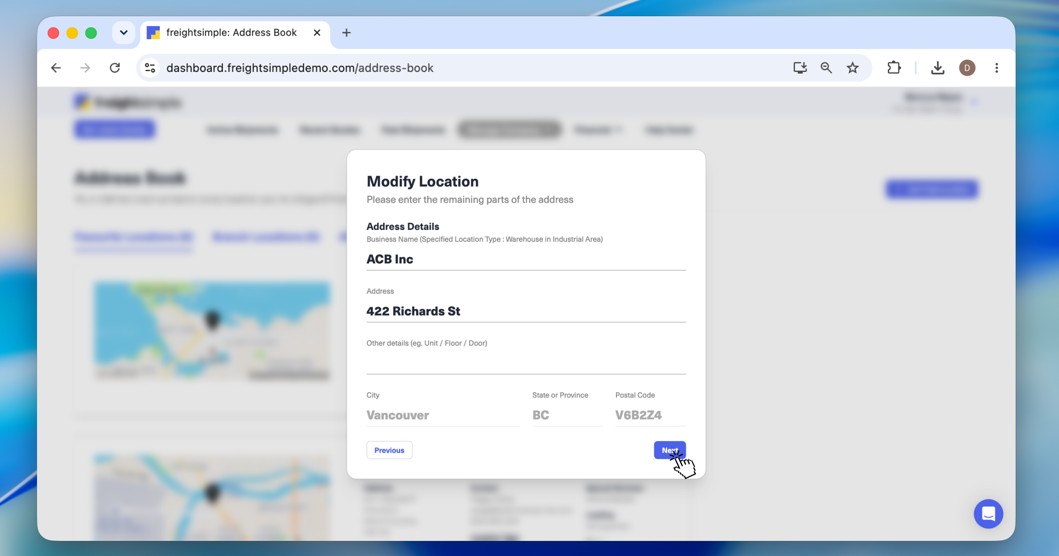Click the second blurred map thumbnail
The height and width of the screenshot is (556, 1059).
point(212,497)
